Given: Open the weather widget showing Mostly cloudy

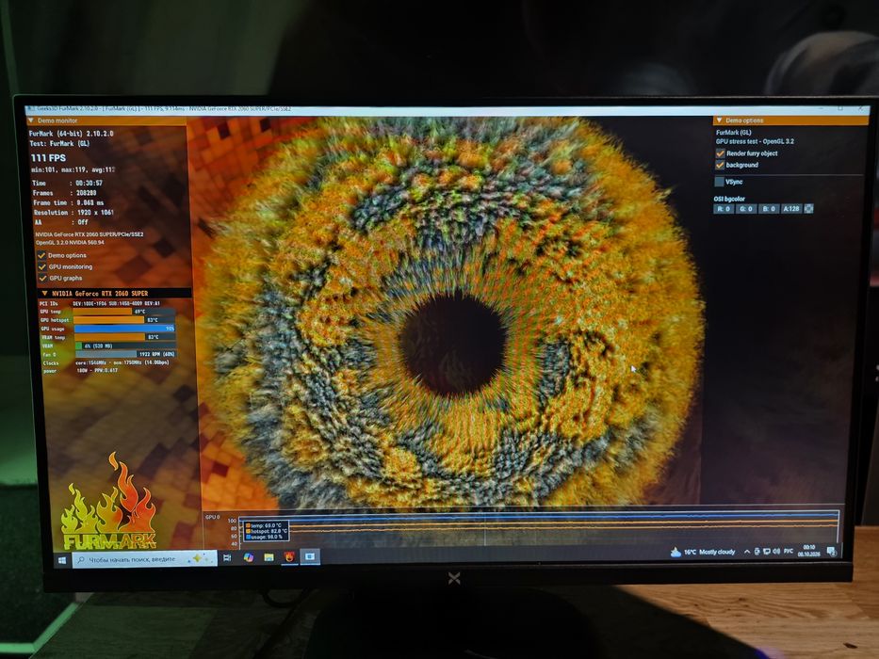Looking at the screenshot, I should coord(703,552).
